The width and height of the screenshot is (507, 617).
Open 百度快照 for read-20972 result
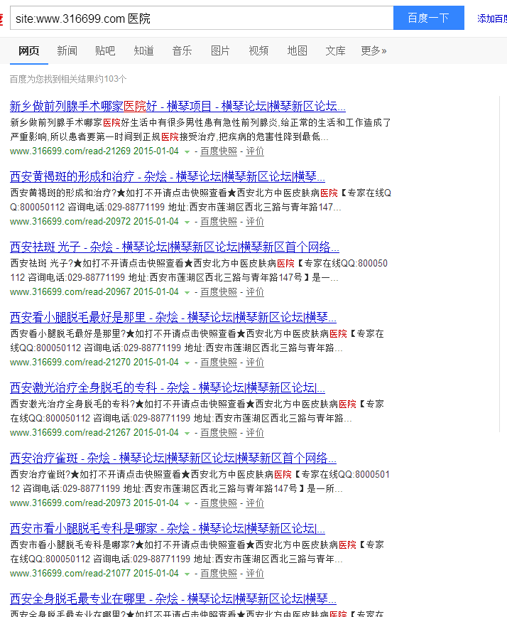pyautogui.click(x=219, y=222)
